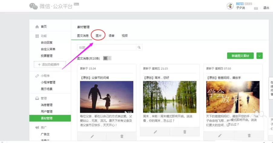Image resolution: width=273 pixels, height=143 pixels.
Task: Click the 更新于 星期四 07:10 timestamp
Action: coord(219,68)
